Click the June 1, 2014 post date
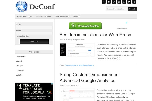 point(65,40)
